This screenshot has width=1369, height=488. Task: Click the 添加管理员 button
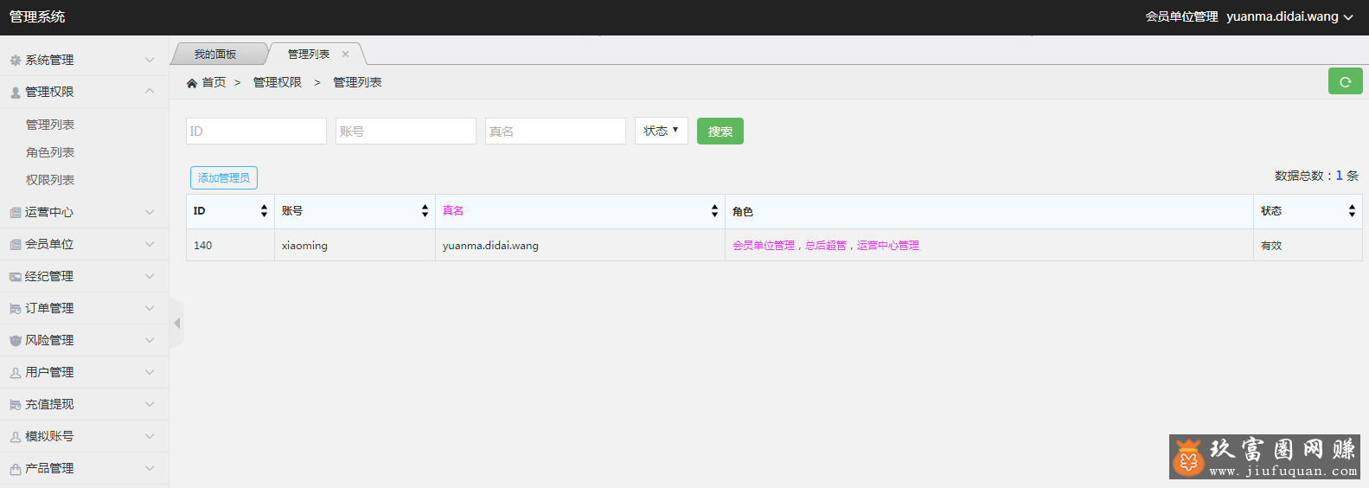[224, 177]
